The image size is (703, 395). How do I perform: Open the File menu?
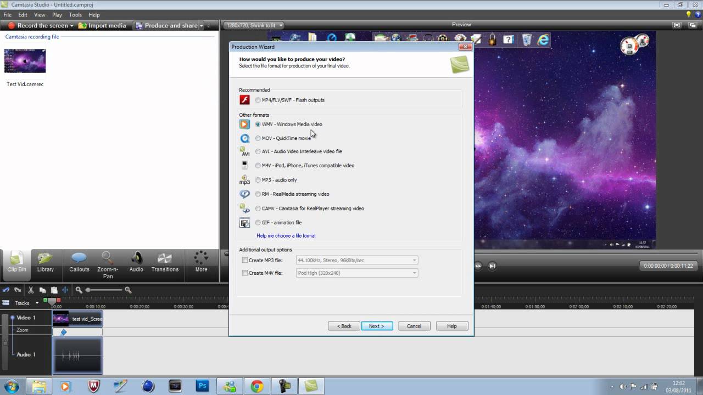click(x=7, y=15)
